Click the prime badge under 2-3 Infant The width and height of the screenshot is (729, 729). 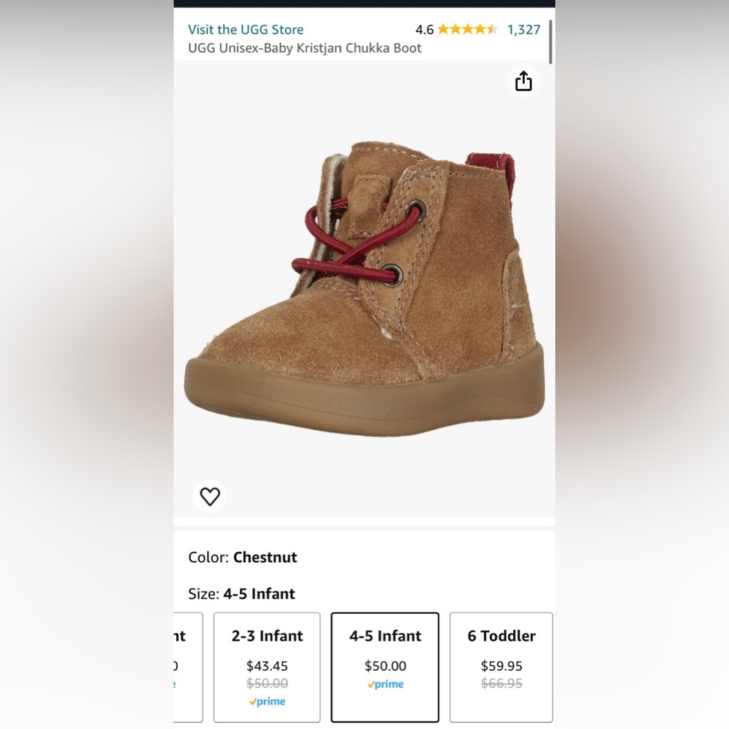[x=267, y=701]
